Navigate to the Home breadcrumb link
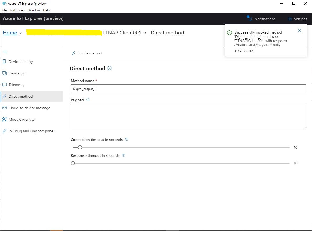The height and width of the screenshot is (231, 312). [x=10, y=33]
